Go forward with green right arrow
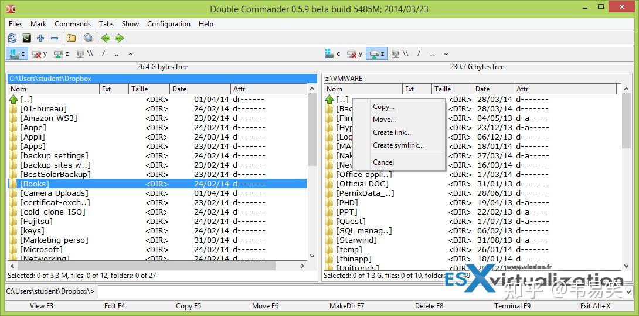The height and width of the screenshot is (316, 639). point(120,38)
